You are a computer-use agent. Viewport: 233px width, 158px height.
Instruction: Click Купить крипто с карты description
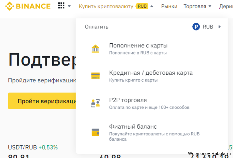[x=133, y=80]
